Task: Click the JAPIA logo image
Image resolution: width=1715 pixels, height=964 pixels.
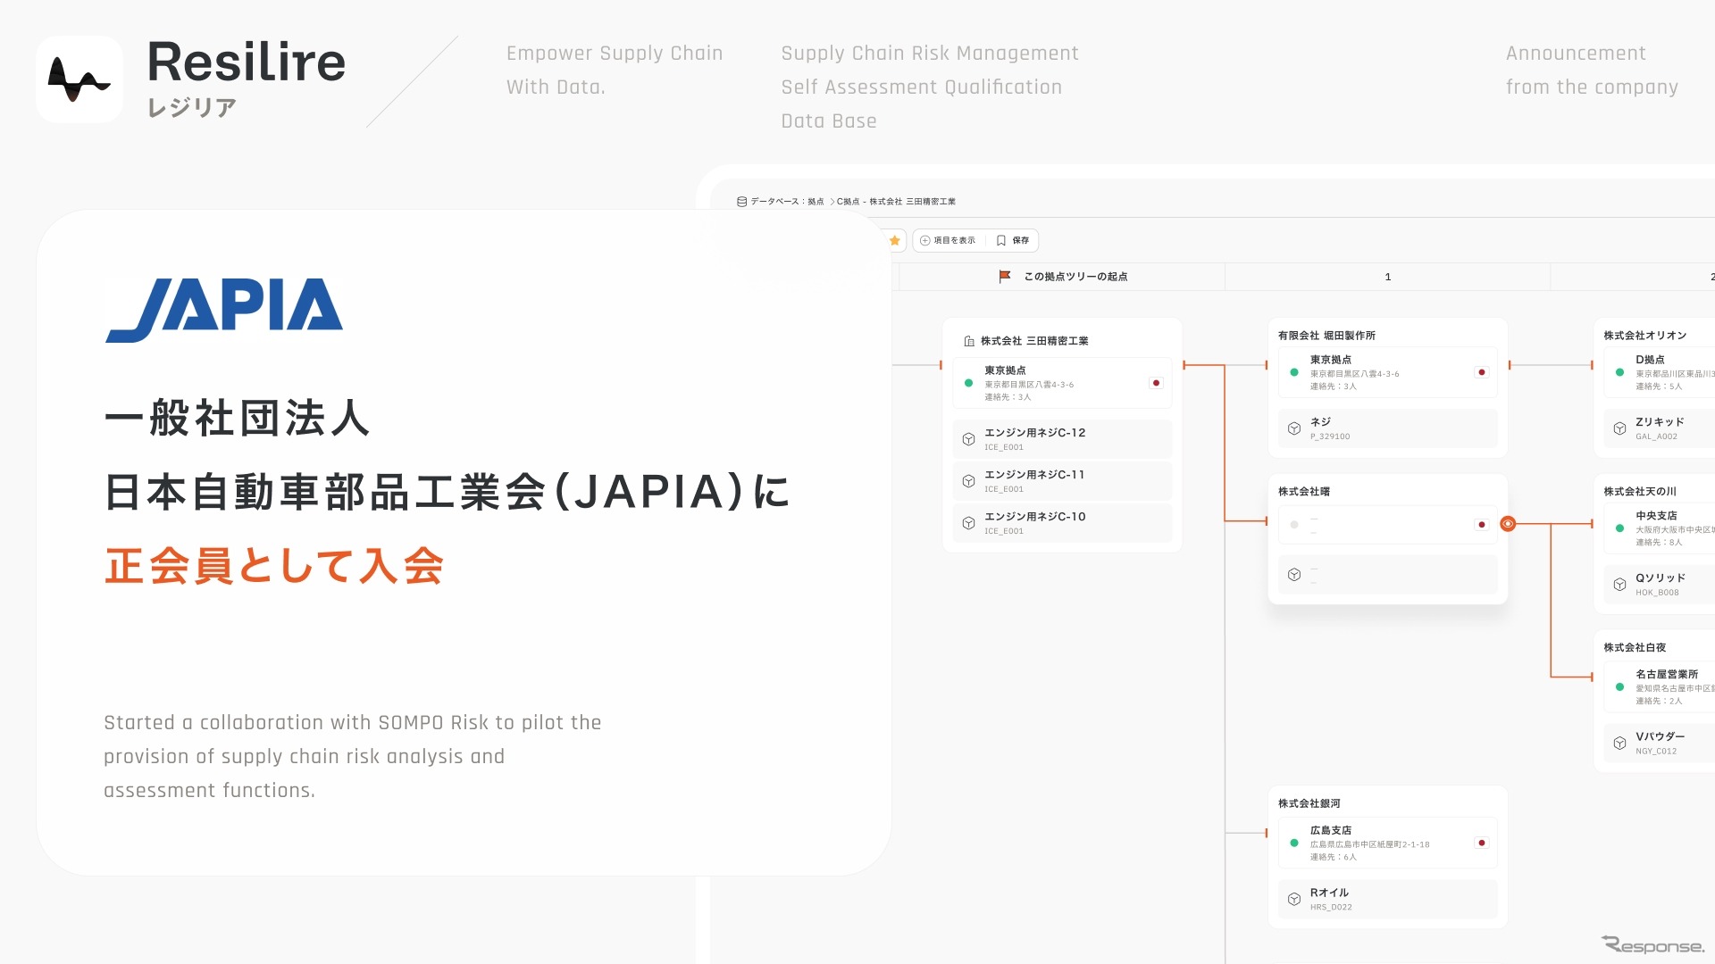Action: (224, 310)
